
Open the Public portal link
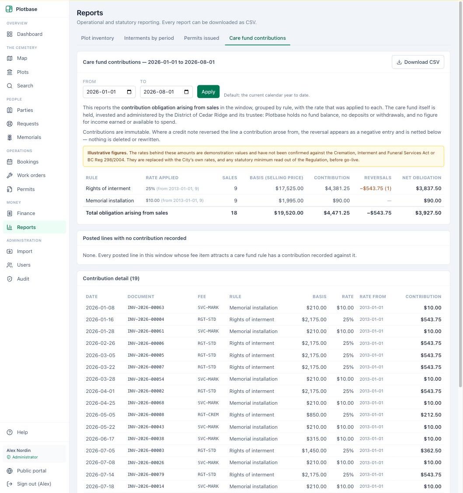point(34,471)
